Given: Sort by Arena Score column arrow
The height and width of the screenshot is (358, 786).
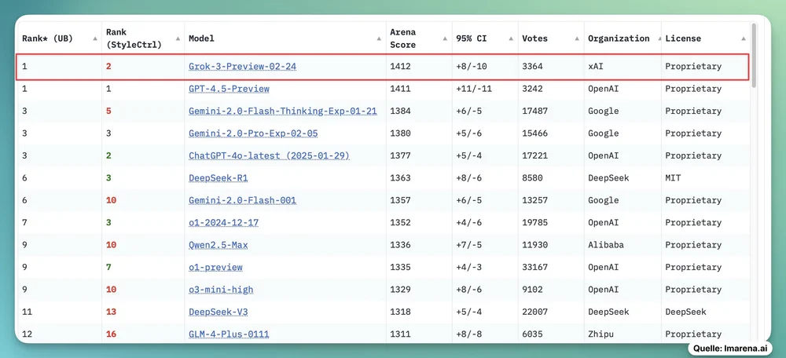Looking at the screenshot, I should [446, 38].
